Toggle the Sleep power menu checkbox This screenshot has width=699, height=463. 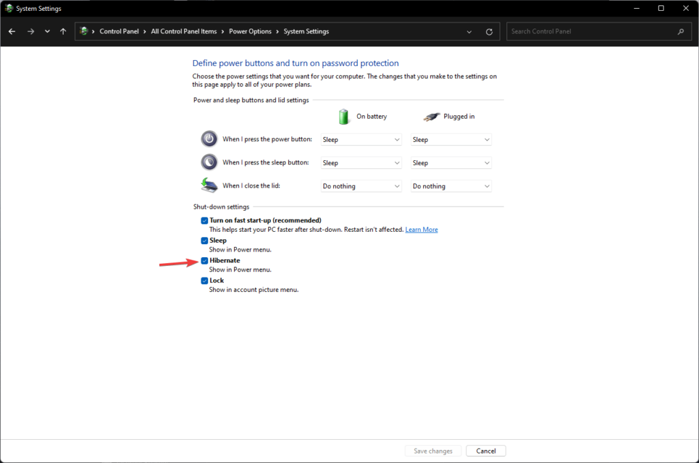coord(204,241)
